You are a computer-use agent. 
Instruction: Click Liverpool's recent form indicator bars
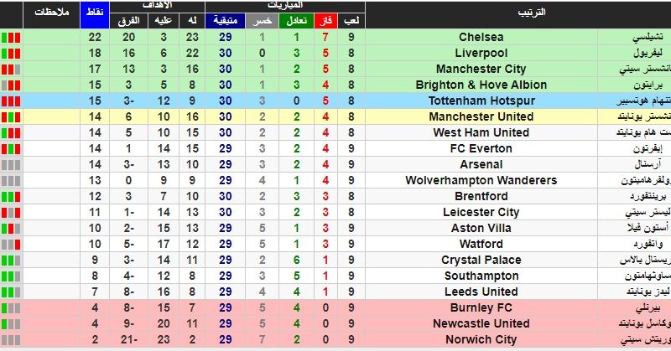tap(11, 54)
